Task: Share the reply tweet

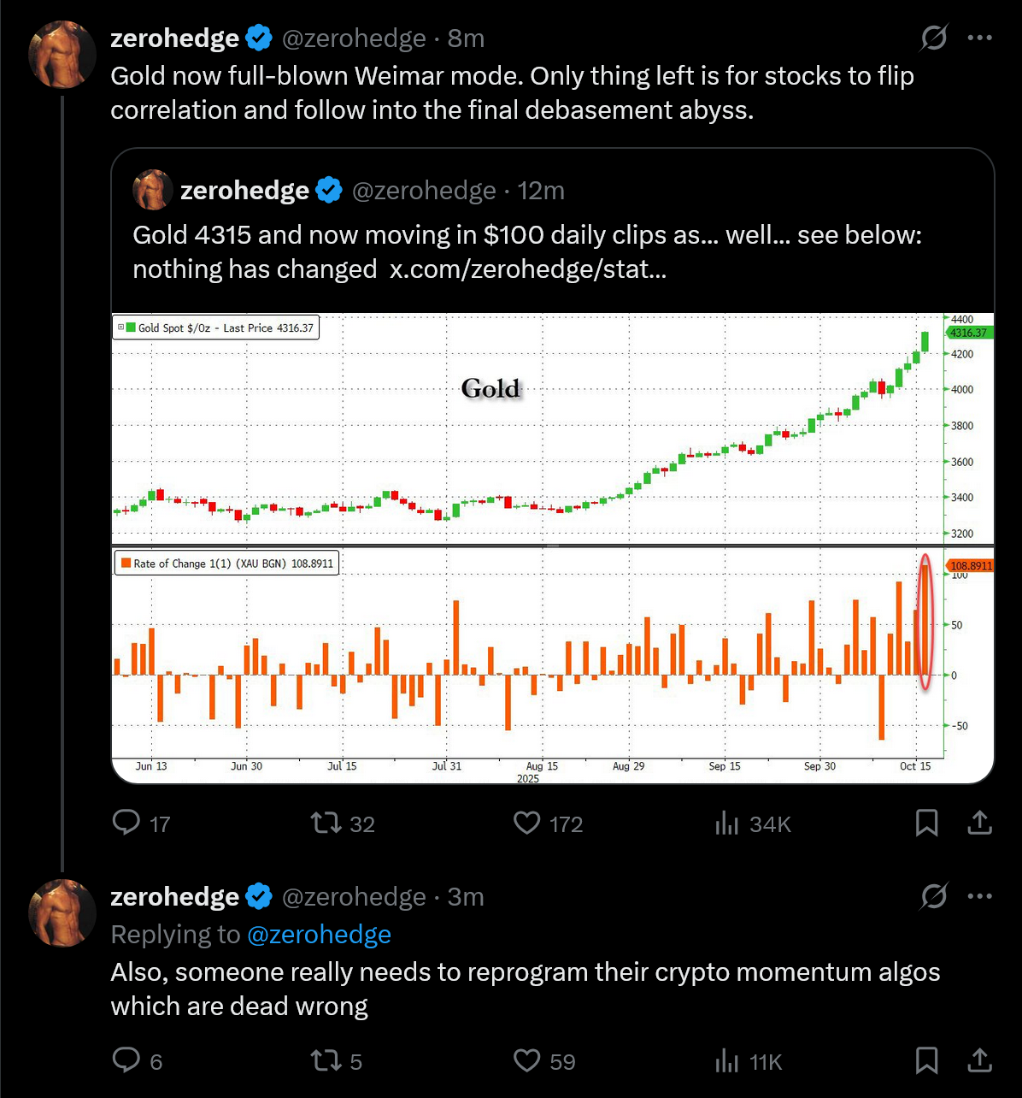Action: pyautogui.click(x=979, y=1060)
